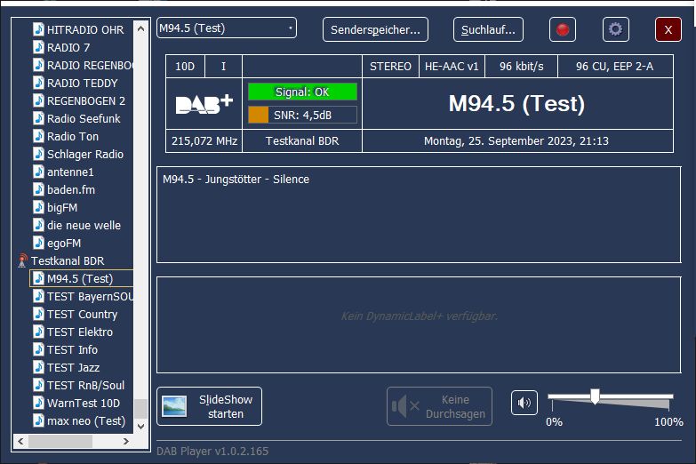Select the RADIO TEDDY station
The width and height of the screenshot is (696, 464).
[82, 83]
